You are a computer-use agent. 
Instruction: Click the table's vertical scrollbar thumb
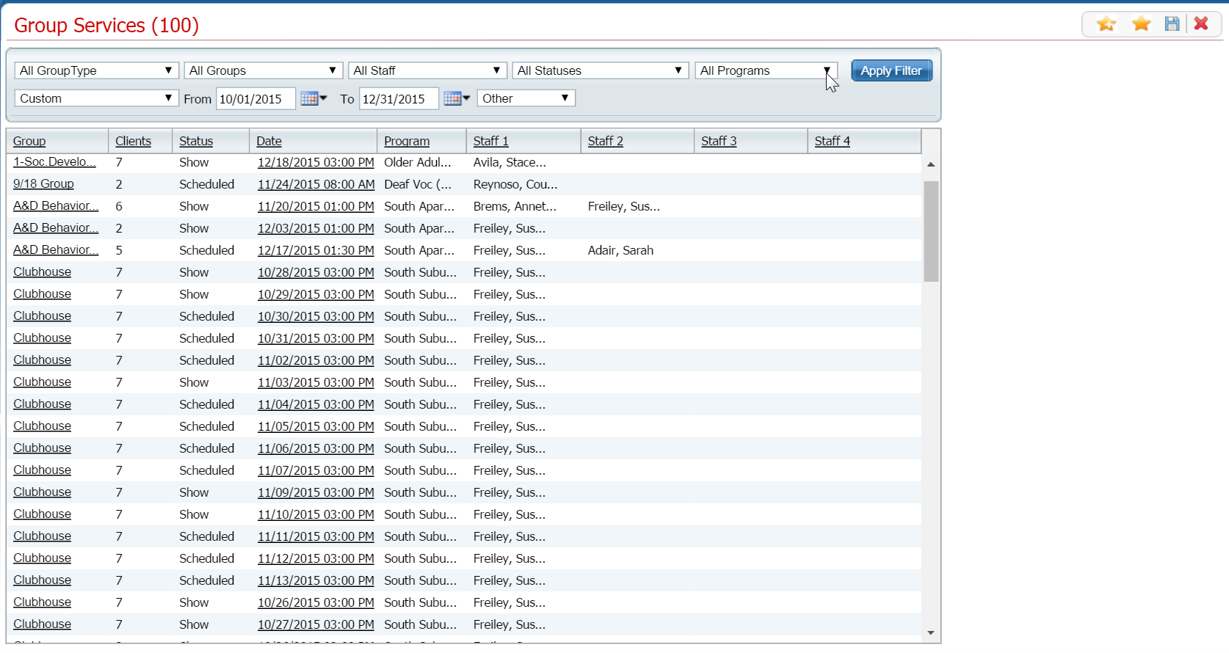coord(931,231)
